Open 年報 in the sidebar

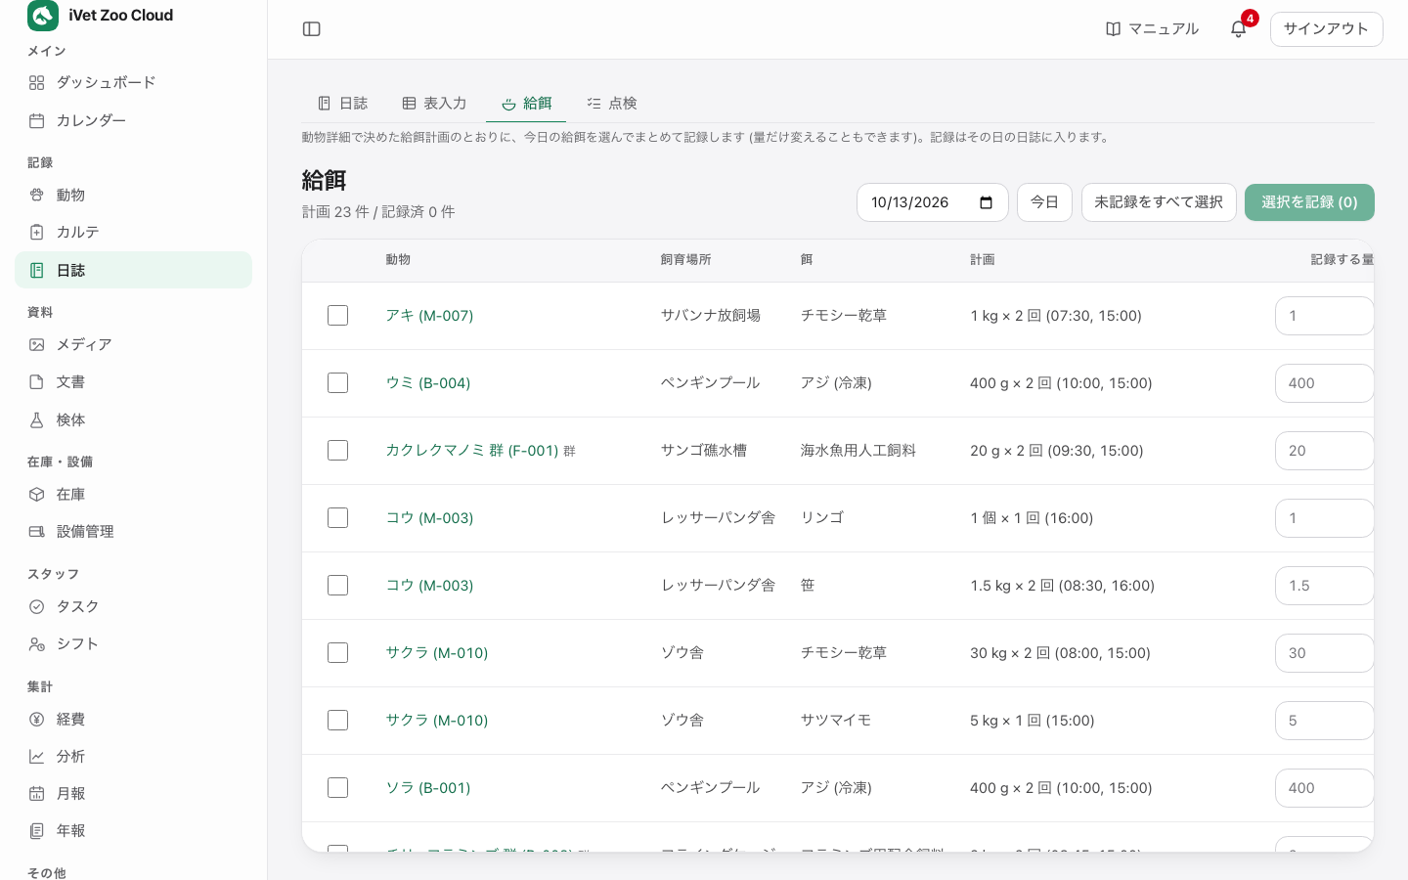pos(133,830)
